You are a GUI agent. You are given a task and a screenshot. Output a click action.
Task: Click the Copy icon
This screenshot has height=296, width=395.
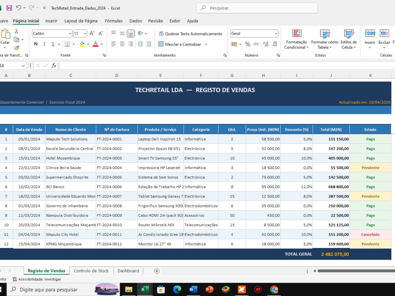(16, 39)
